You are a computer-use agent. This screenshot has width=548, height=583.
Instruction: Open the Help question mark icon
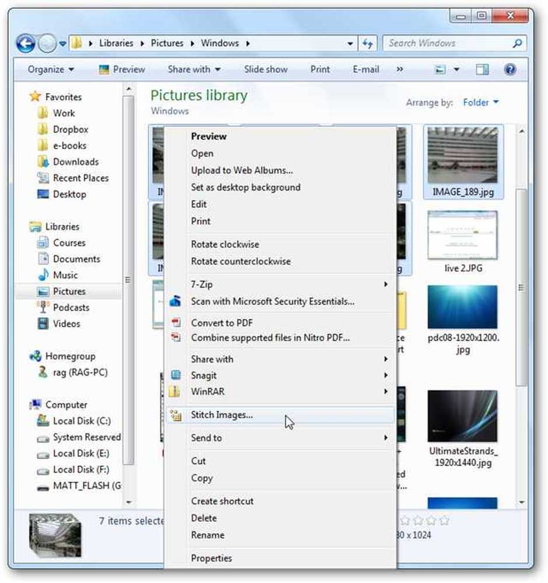click(509, 69)
